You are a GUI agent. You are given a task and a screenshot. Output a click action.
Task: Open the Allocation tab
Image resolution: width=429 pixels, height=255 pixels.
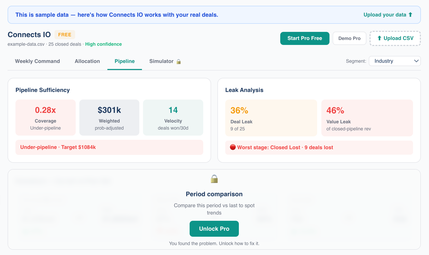(x=87, y=61)
